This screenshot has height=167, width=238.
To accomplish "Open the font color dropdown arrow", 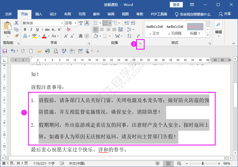I will [x=48, y=35].
